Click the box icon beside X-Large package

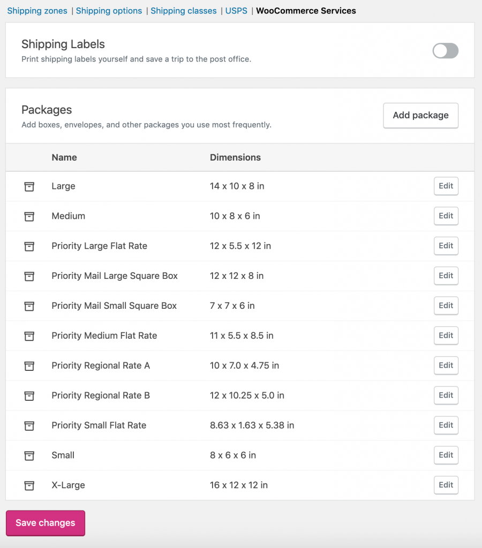click(29, 485)
